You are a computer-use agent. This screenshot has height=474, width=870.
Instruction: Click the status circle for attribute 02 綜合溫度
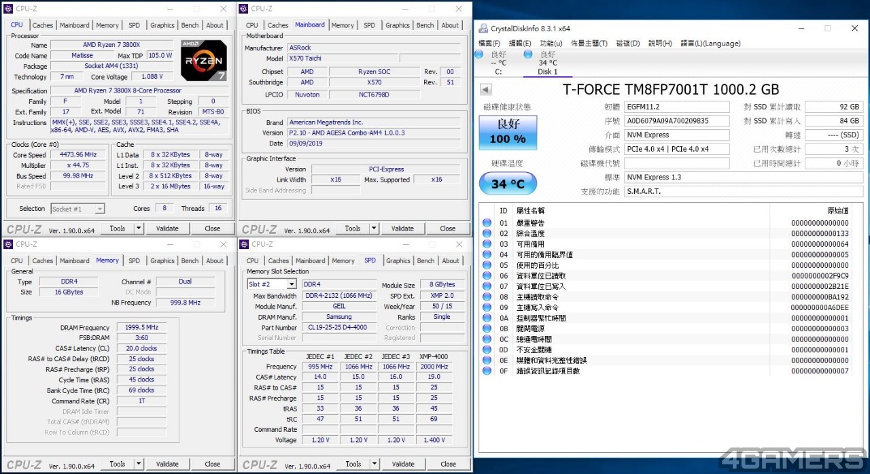[487, 233]
